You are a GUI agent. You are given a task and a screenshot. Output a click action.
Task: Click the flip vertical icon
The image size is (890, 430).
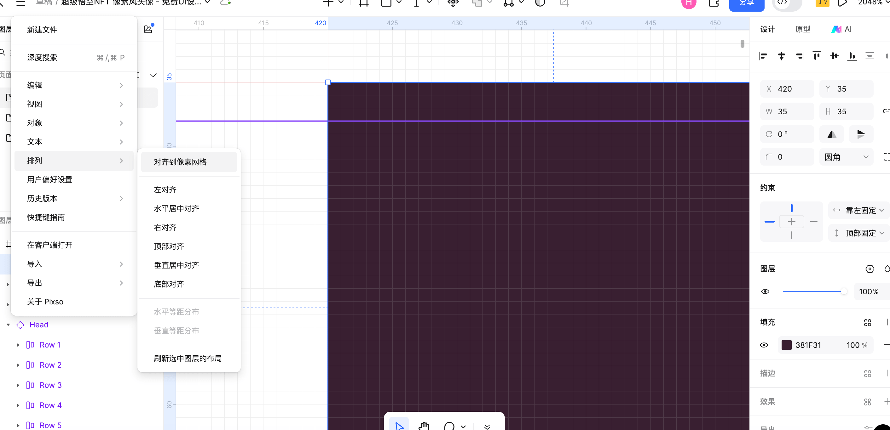pyautogui.click(x=861, y=134)
